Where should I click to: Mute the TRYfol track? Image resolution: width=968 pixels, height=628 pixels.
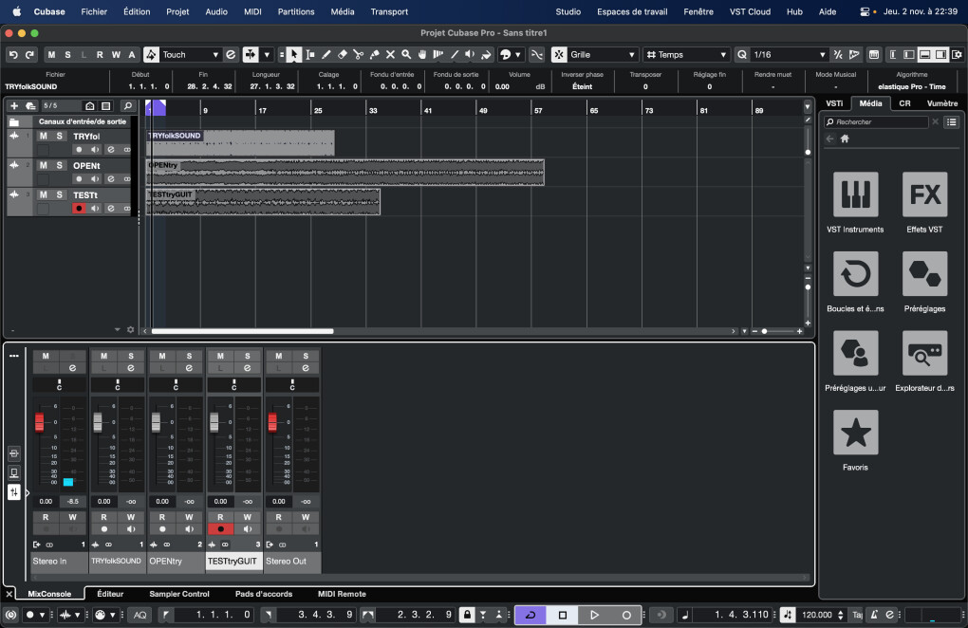tap(44, 136)
